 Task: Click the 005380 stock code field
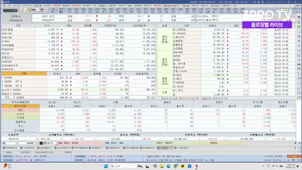30,143
